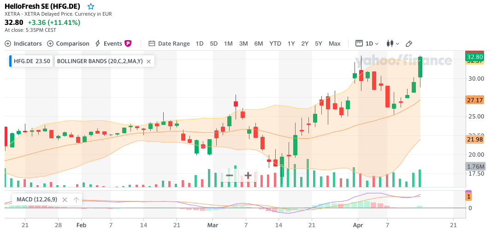The height and width of the screenshot is (241, 491).
Task: Zoom out the chart with minus button
Action: pyautogui.click(x=230, y=175)
